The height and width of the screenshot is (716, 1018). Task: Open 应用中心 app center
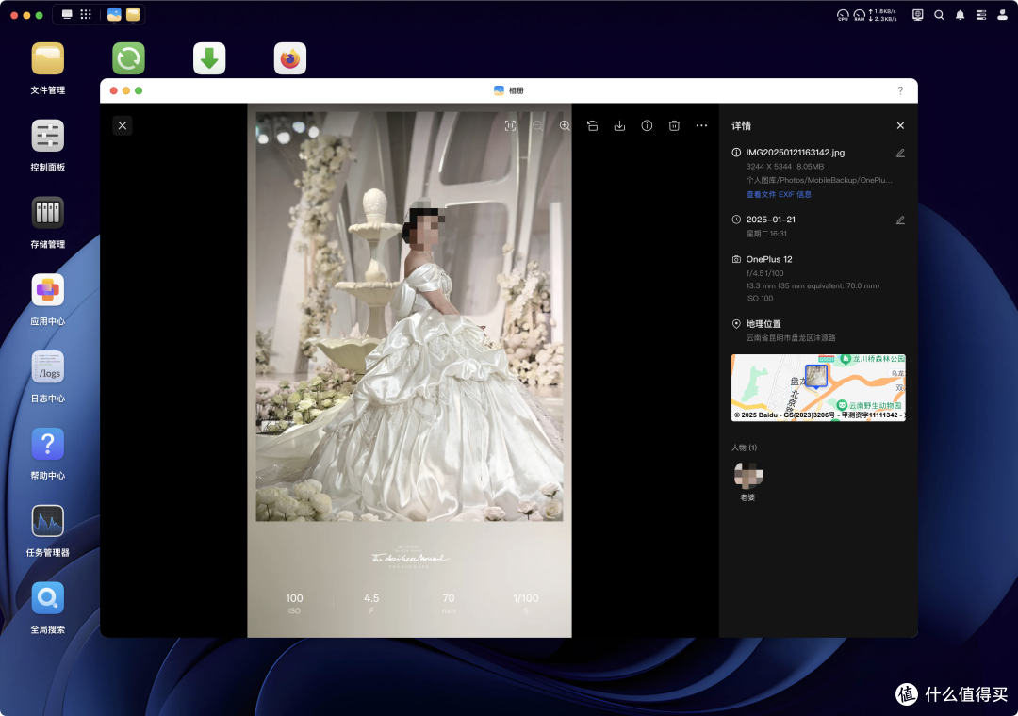click(x=47, y=300)
